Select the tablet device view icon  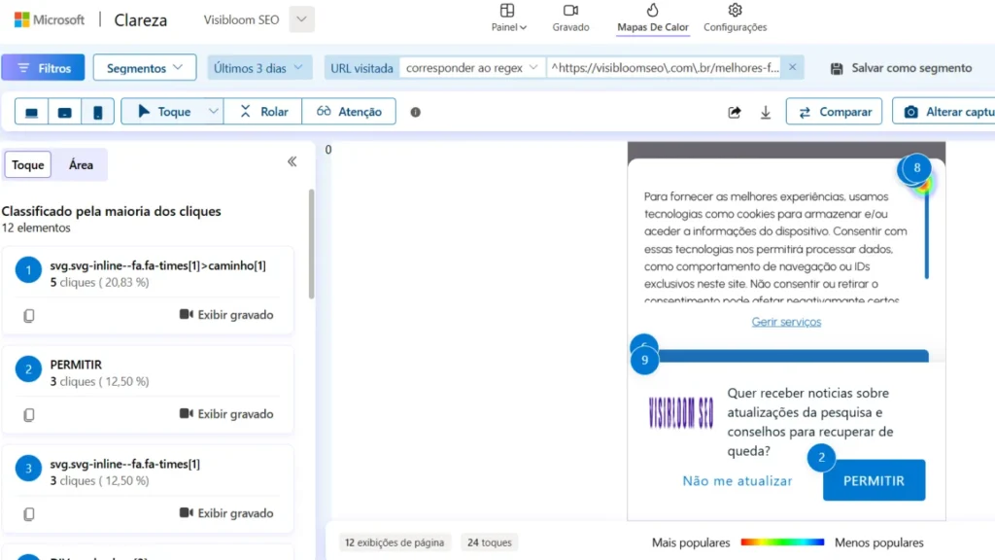coord(64,111)
